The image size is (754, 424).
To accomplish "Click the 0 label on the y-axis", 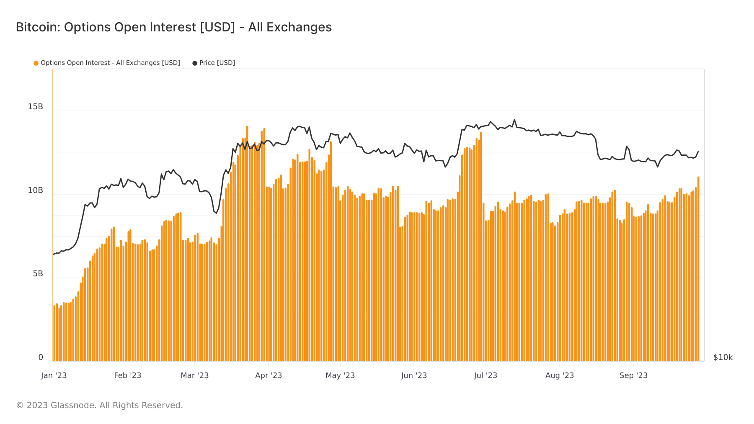I will [x=41, y=357].
